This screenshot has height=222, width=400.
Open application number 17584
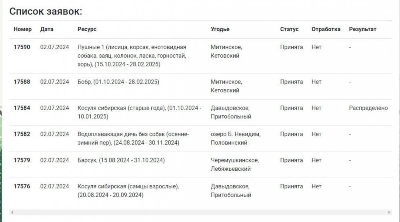pos(22,108)
